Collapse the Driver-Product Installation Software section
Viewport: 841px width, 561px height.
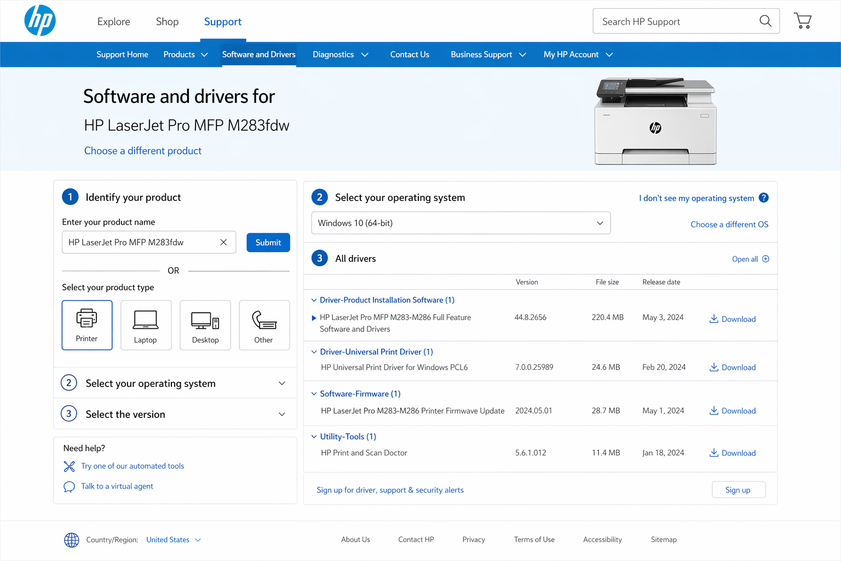point(313,300)
